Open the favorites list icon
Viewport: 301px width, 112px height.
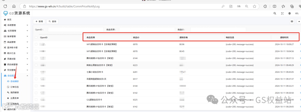[x=283, y=6]
